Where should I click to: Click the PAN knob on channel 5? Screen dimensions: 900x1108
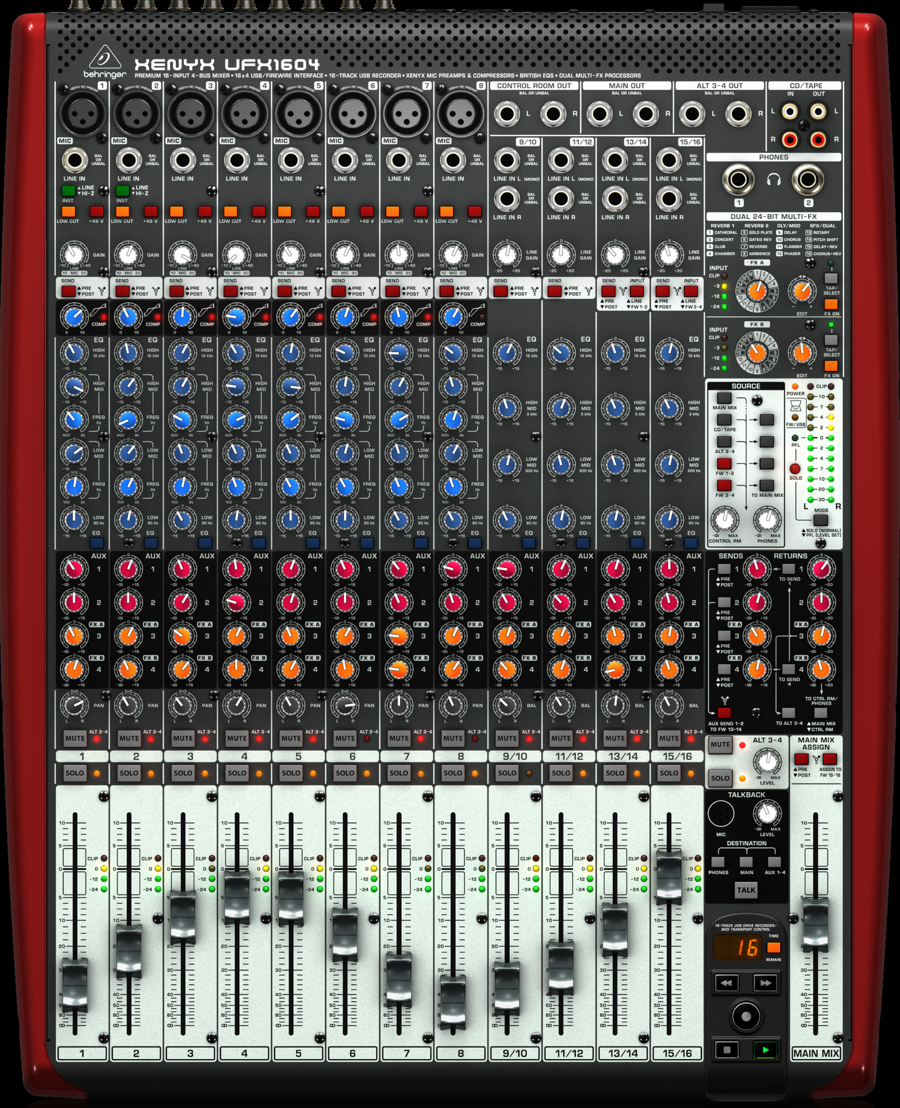click(x=291, y=705)
